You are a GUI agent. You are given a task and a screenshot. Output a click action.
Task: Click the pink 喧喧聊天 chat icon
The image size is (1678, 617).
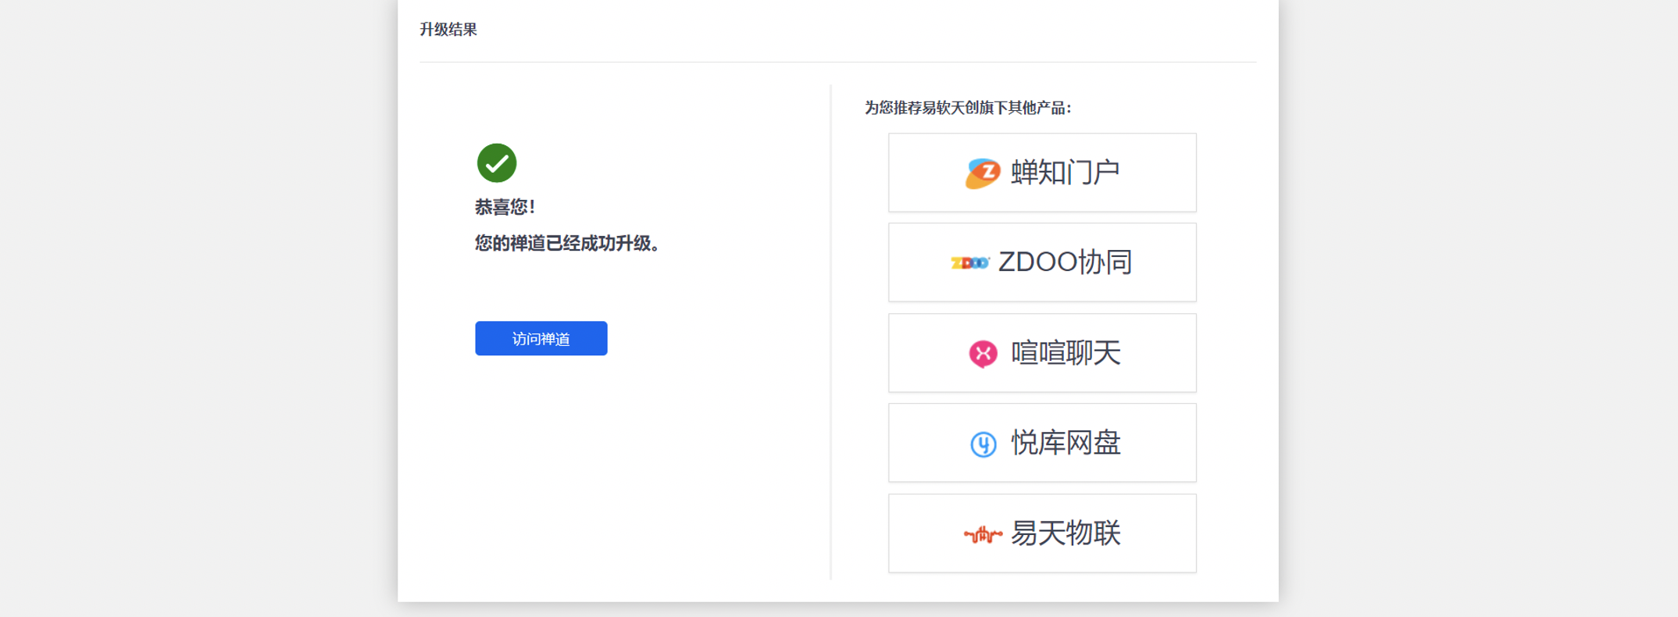click(x=983, y=353)
